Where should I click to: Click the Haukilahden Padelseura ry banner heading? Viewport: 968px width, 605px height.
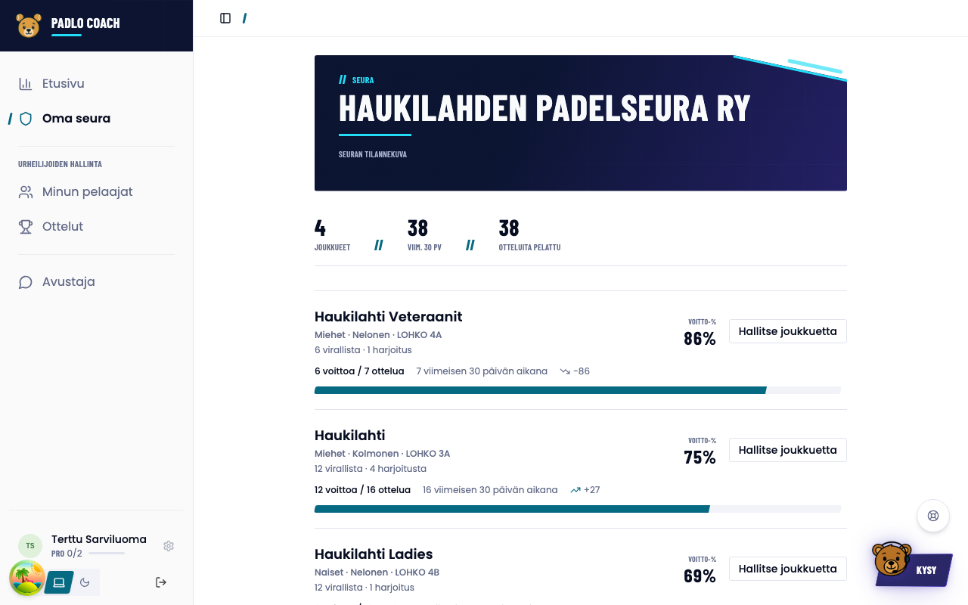(x=544, y=109)
